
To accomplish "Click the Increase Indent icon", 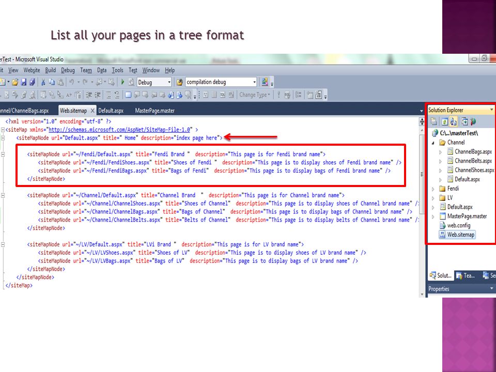I will (x=98, y=95).
